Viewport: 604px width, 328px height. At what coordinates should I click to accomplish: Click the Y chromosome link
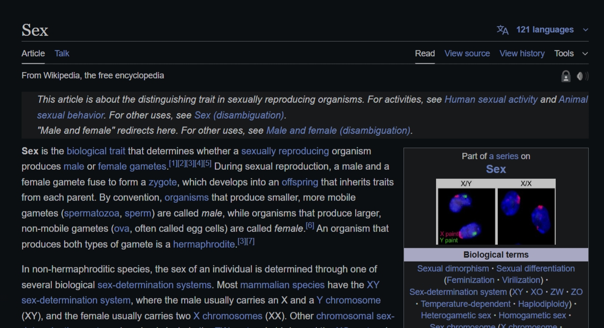tap(348, 300)
